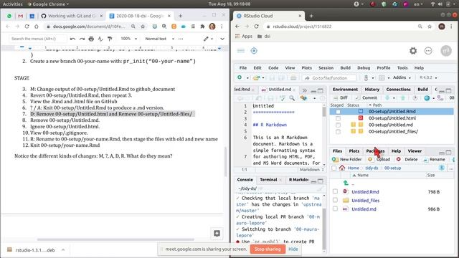Click the Explore button at Google Docs bottom right
459x258 pixels.
pyautogui.click(x=217, y=233)
